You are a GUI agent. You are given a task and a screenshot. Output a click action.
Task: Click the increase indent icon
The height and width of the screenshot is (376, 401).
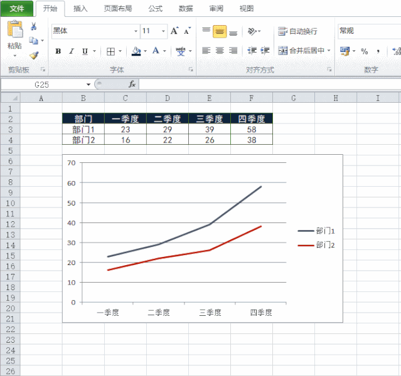pos(265,51)
